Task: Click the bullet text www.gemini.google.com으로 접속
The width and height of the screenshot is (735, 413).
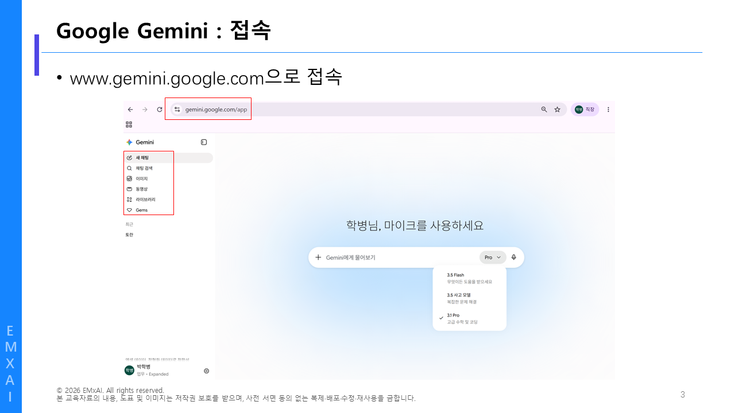Action: pos(206,77)
